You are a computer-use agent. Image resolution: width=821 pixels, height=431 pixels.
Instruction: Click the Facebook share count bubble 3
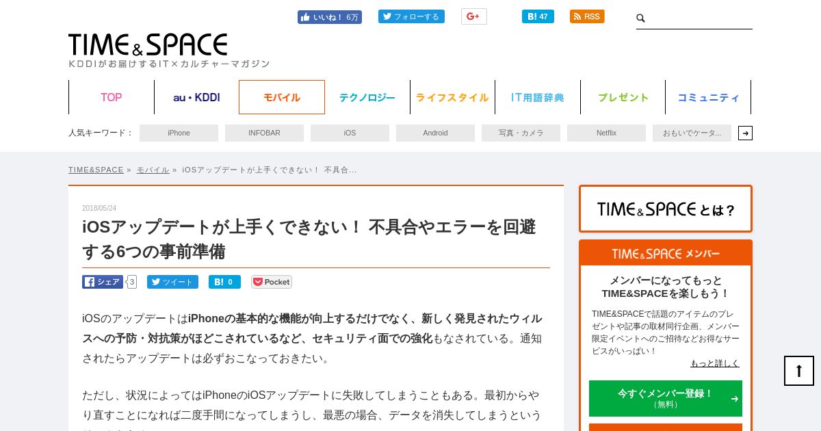(131, 282)
